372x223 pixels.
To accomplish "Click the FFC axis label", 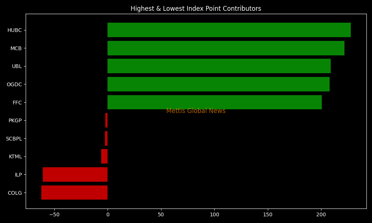I will point(17,103).
